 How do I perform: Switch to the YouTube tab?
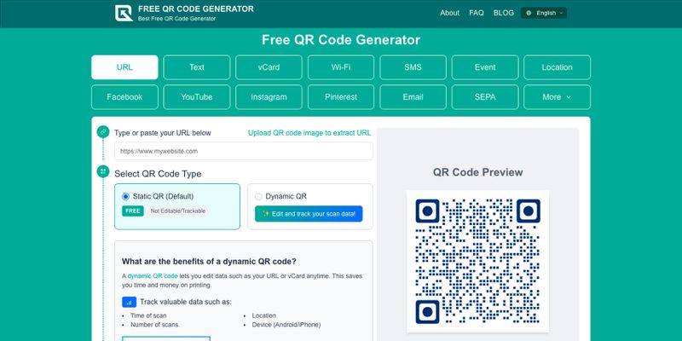pyautogui.click(x=197, y=97)
